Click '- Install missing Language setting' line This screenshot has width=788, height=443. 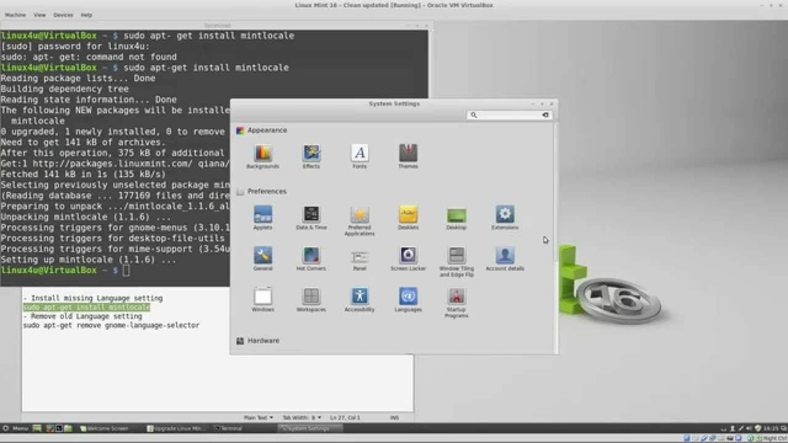pyautogui.click(x=92, y=298)
